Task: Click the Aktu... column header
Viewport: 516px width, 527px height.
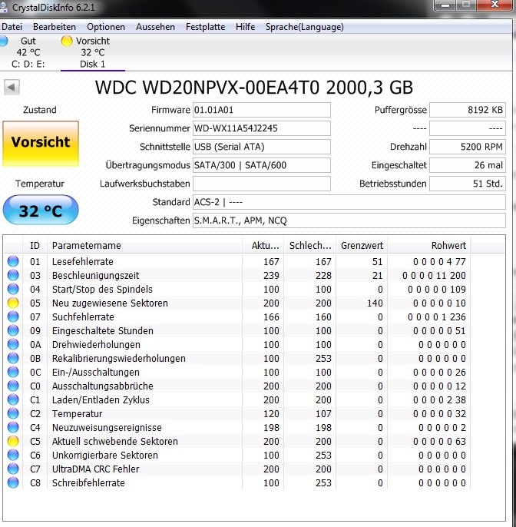Action: click(263, 246)
